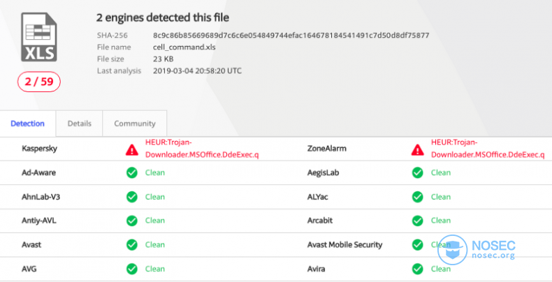Click the SHA-256 hash value
This screenshot has height=282, width=552.
coord(291,35)
